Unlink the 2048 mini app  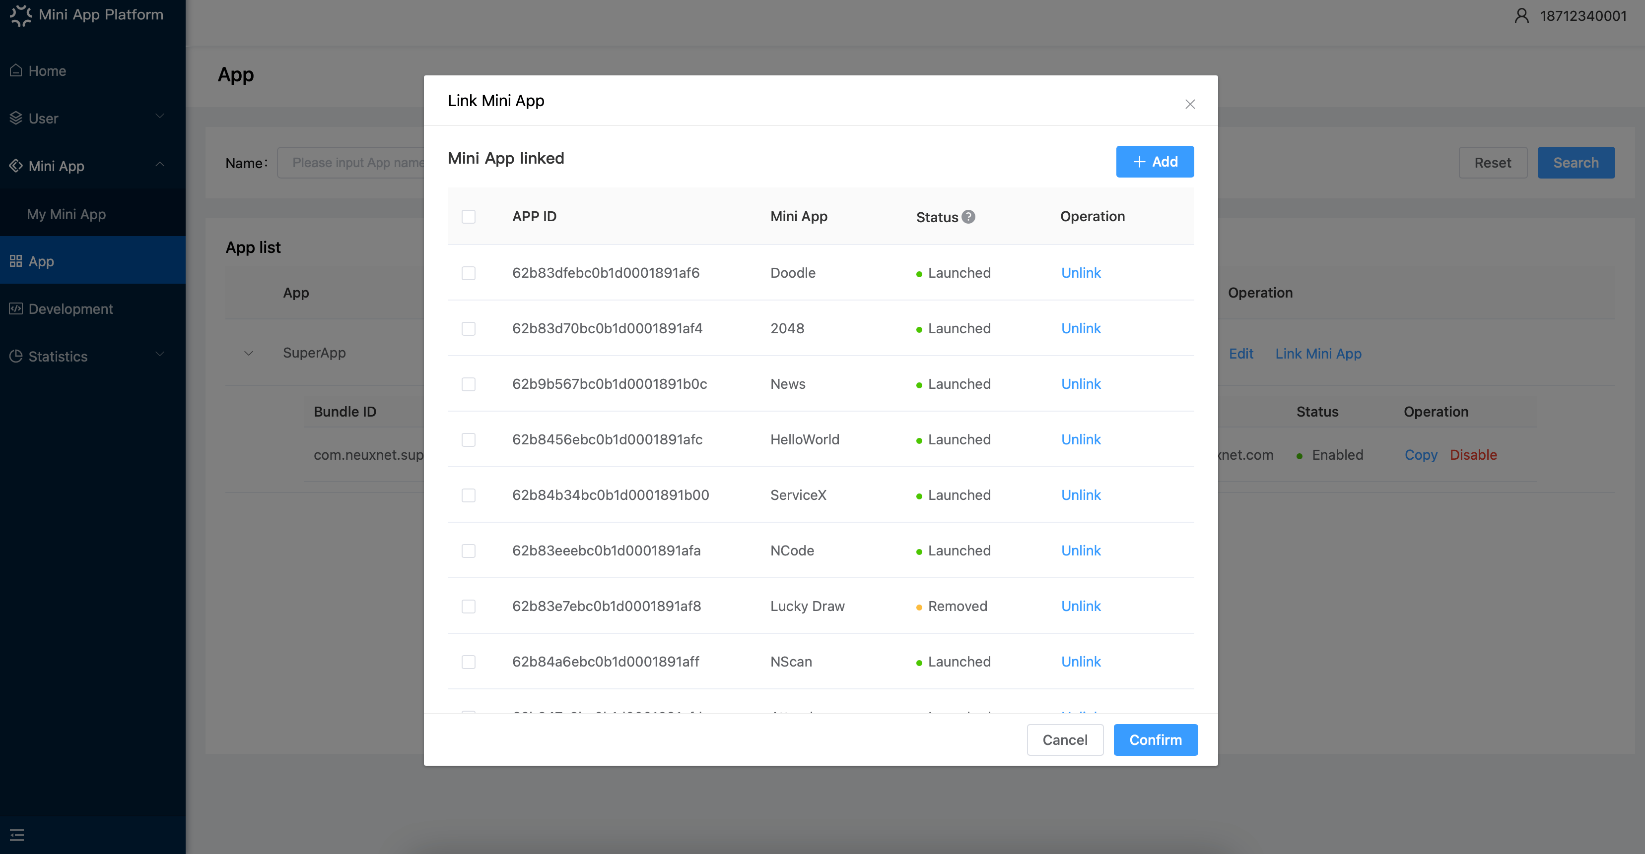point(1081,328)
